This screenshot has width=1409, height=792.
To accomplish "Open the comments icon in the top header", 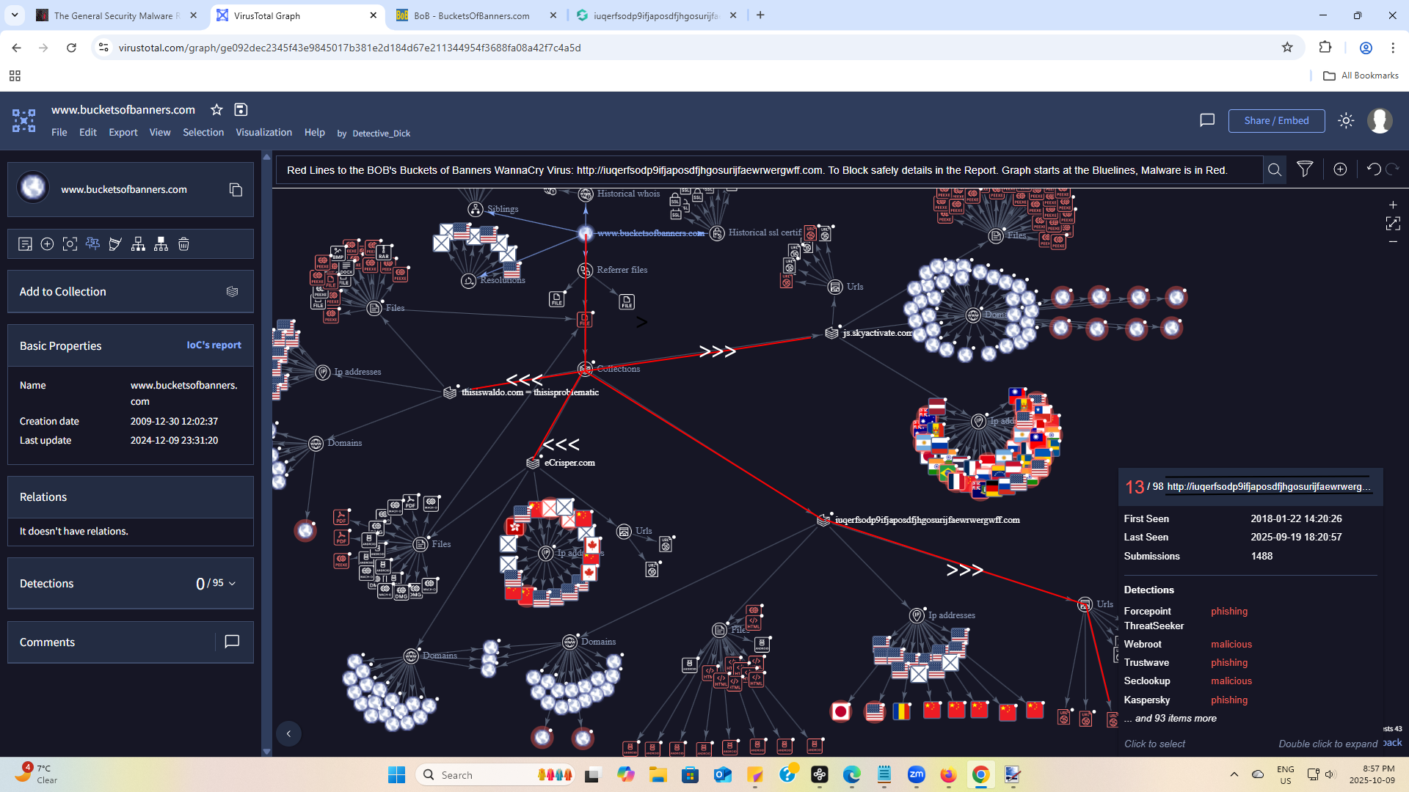I will [1207, 120].
